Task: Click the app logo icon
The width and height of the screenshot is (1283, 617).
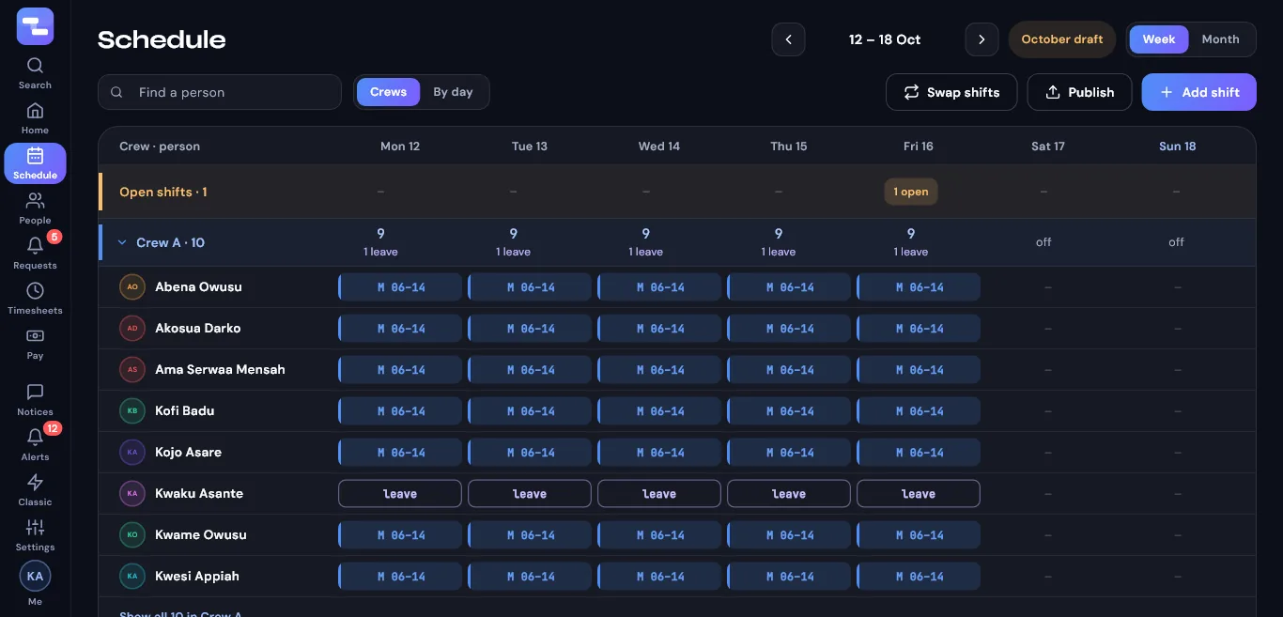Action: 35,26
